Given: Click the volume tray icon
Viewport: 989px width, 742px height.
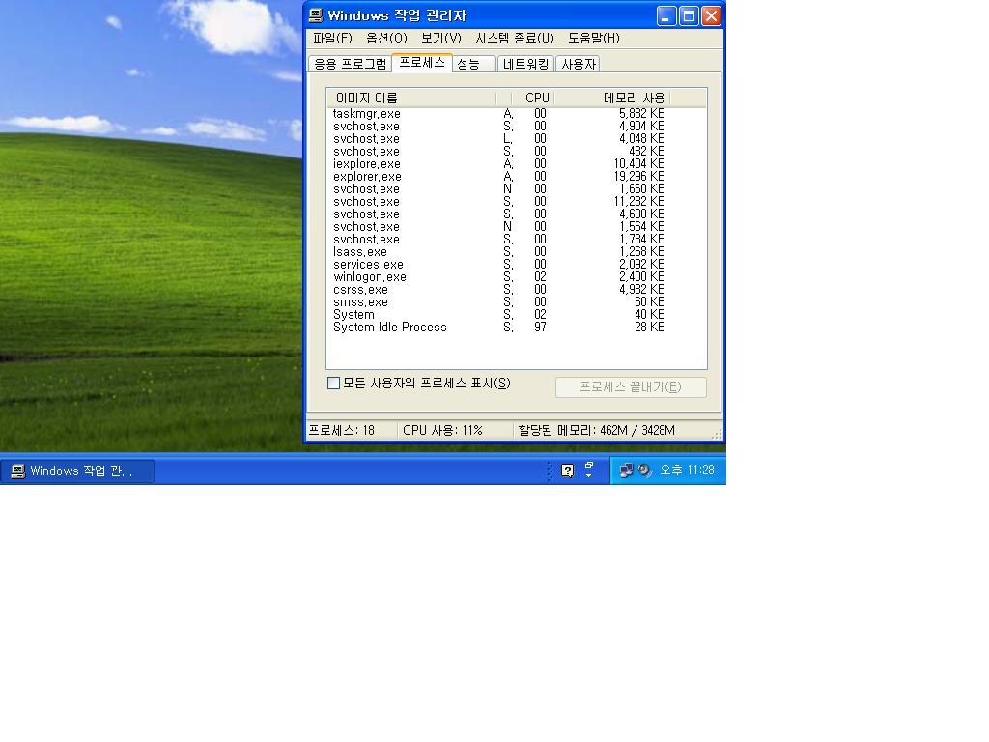Looking at the screenshot, I should click(644, 471).
